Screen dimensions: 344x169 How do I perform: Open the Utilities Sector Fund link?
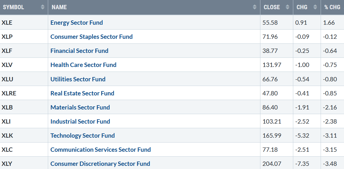point(78,79)
